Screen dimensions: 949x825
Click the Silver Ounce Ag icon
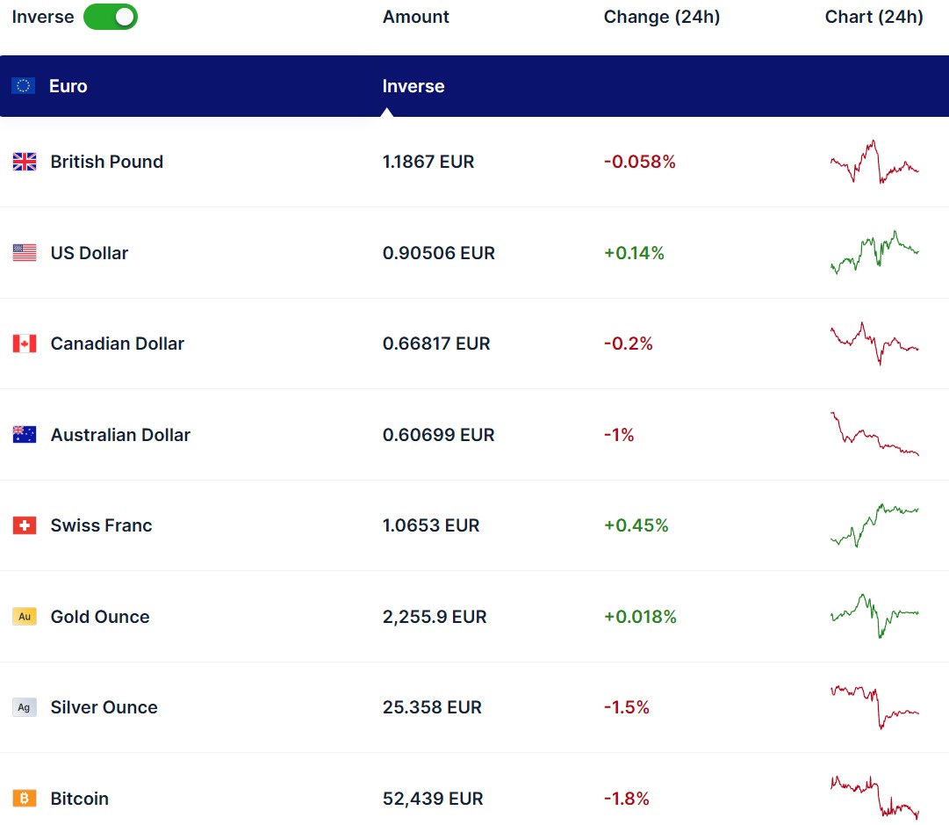tap(25, 707)
